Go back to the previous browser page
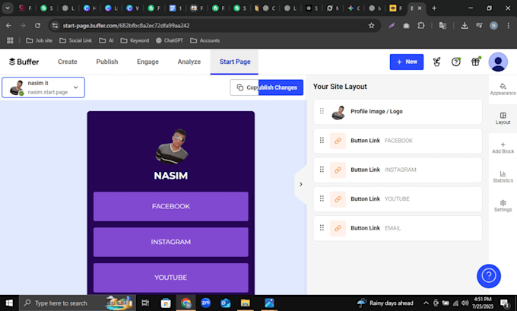The width and height of the screenshot is (517, 311). (x=8, y=25)
